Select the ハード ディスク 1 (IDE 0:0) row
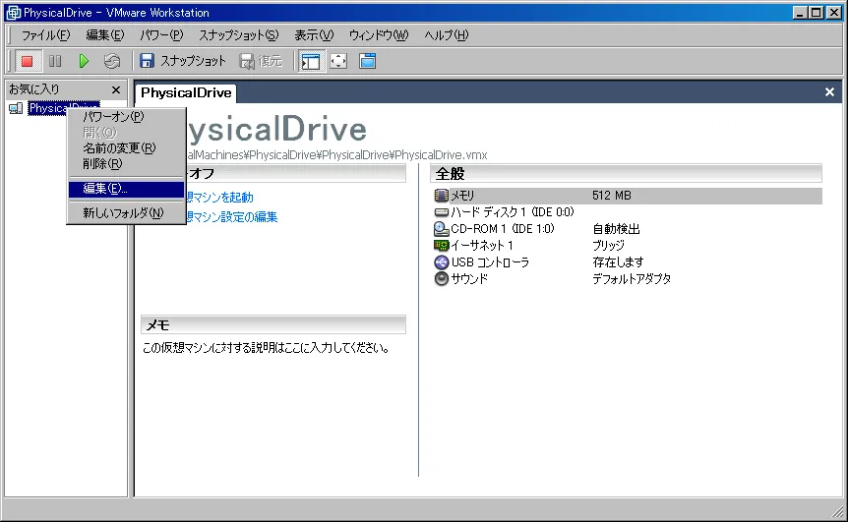 (x=628, y=212)
